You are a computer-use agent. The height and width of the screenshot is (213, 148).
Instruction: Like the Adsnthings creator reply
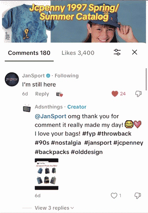click(x=114, y=196)
